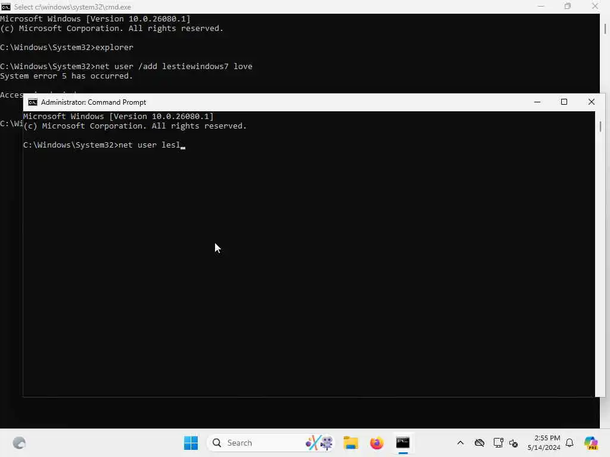Click the 'System error 5 has occurred.' line

click(x=67, y=76)
